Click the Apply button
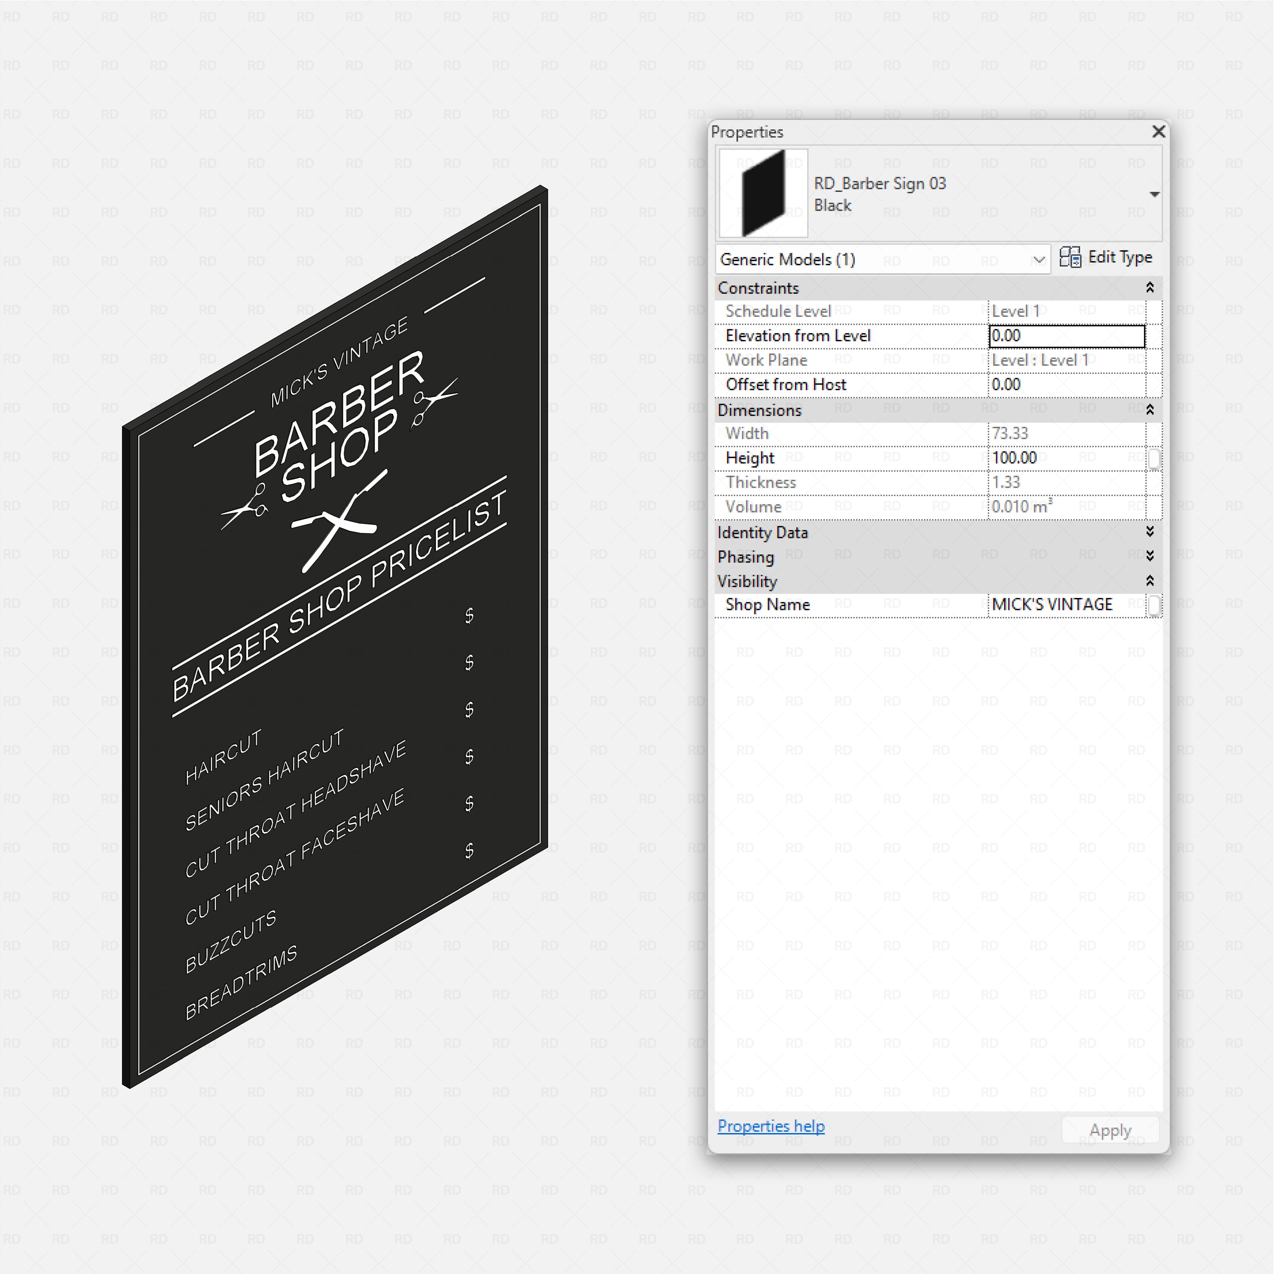Screen dimensions: 1274x1274 coord(1110,1129)
